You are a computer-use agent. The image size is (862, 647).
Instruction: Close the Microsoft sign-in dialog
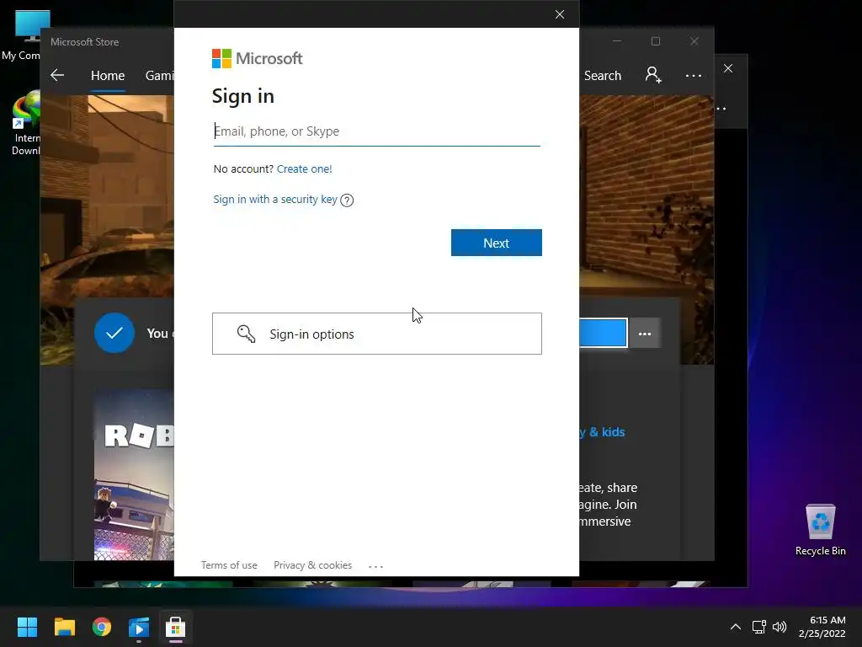pos(560,14)
